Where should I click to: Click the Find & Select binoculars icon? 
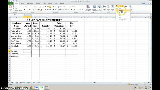point(130,7)
